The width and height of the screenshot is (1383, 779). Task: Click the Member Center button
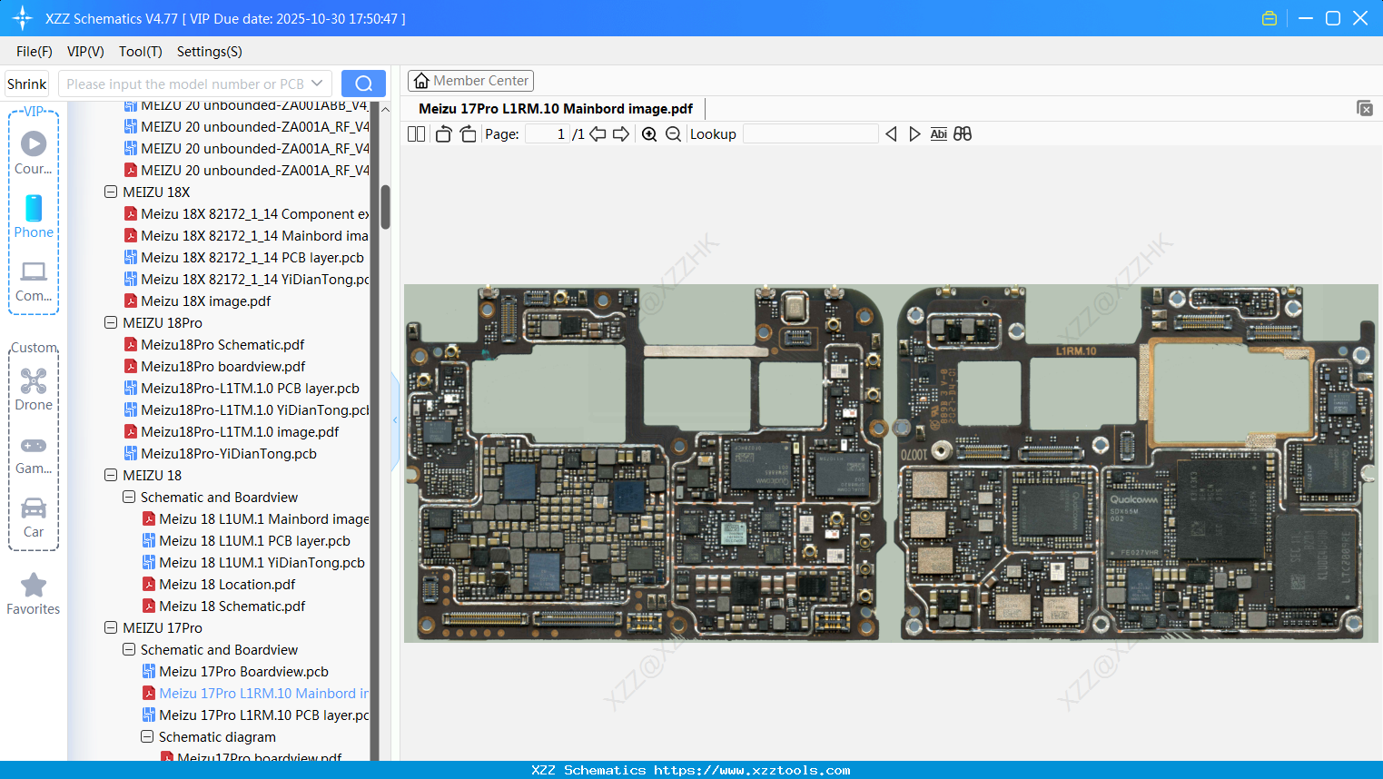pyautogui.click(x=470, y=81)
